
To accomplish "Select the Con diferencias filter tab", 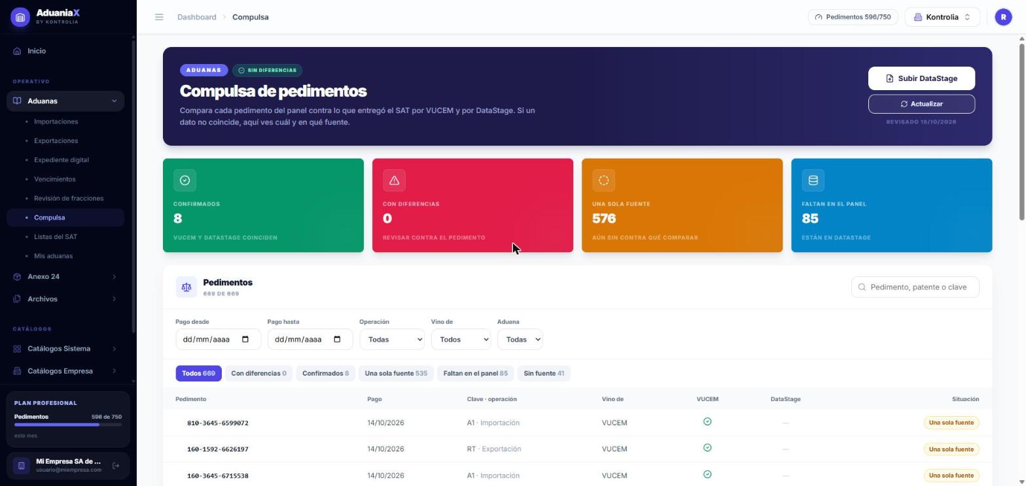I will [x=258, y=374].
